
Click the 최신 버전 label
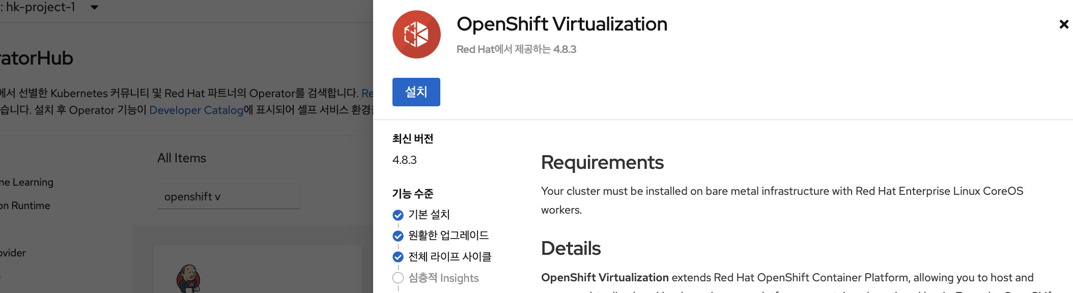pyautogui.click(x=413, y=139)
